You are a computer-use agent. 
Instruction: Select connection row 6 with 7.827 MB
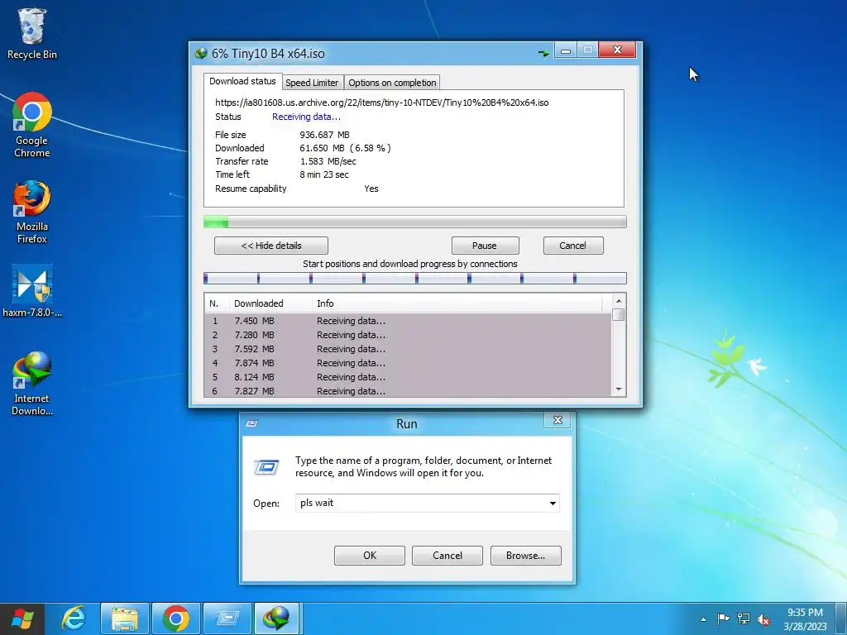tap(409, 390)
